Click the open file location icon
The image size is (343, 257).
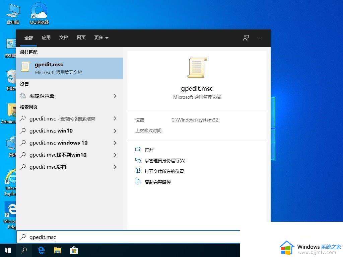138,171
